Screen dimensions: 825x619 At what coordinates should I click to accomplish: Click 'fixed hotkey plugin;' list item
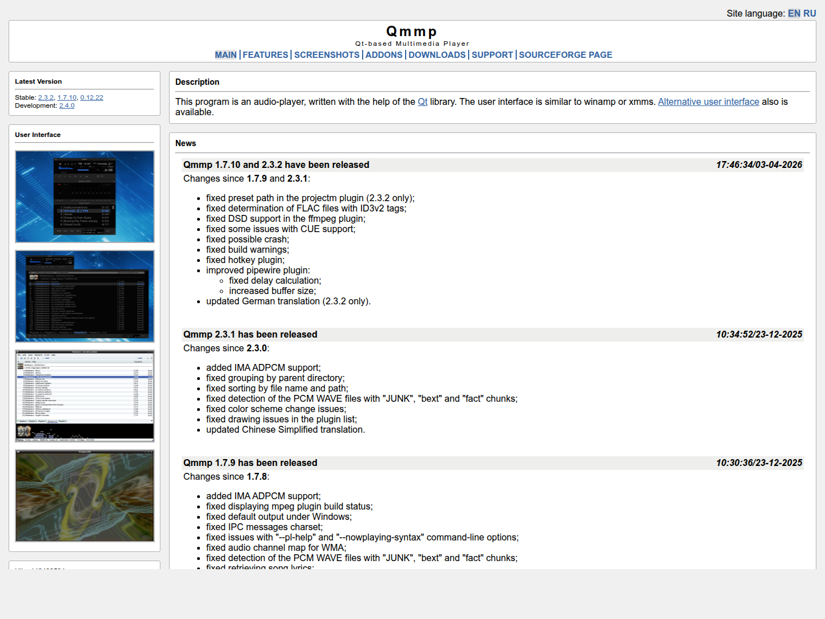[245, 260]
